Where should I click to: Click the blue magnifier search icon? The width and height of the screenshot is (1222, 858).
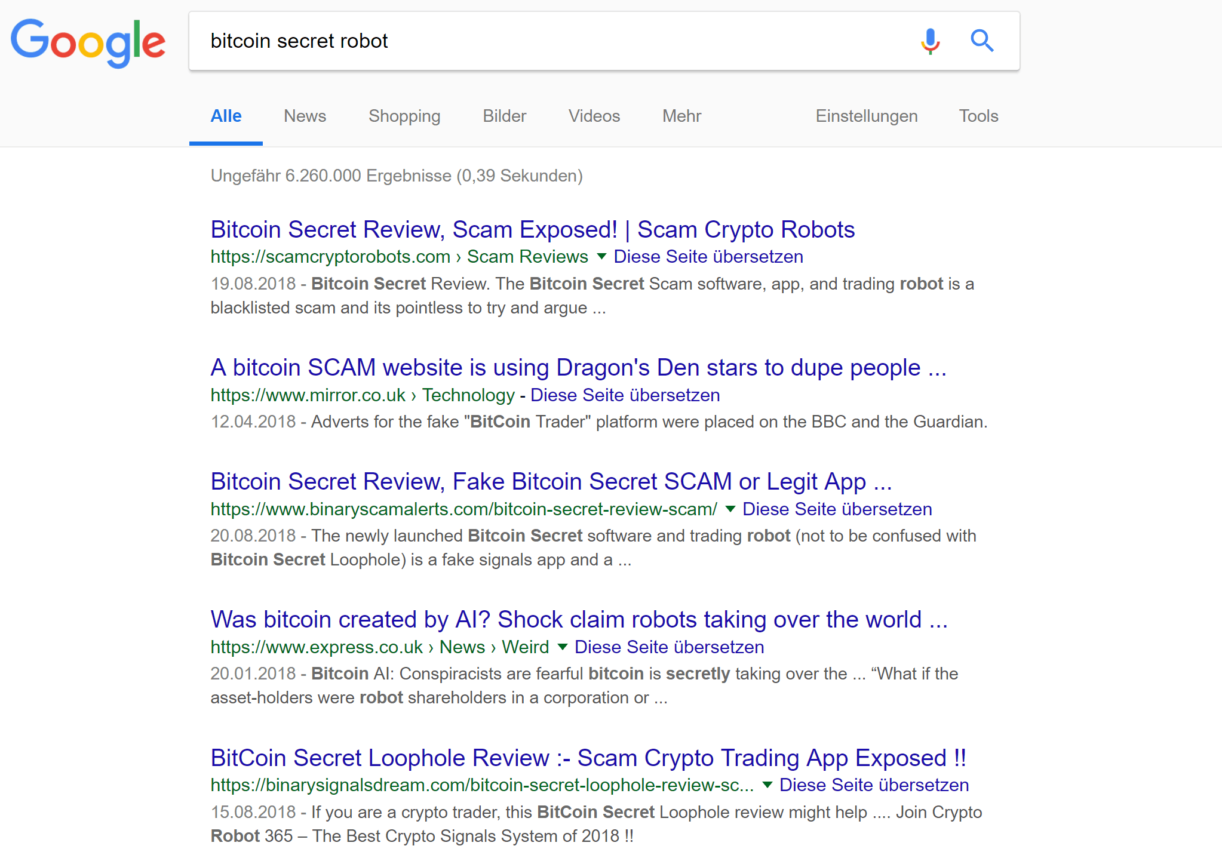click(x=982, y=41)
